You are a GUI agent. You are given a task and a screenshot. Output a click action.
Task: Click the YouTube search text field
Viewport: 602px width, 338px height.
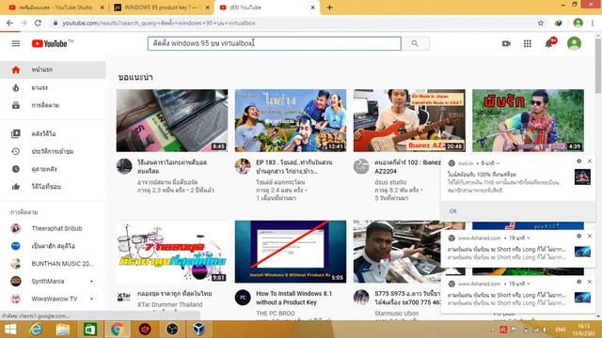(274, 43)
